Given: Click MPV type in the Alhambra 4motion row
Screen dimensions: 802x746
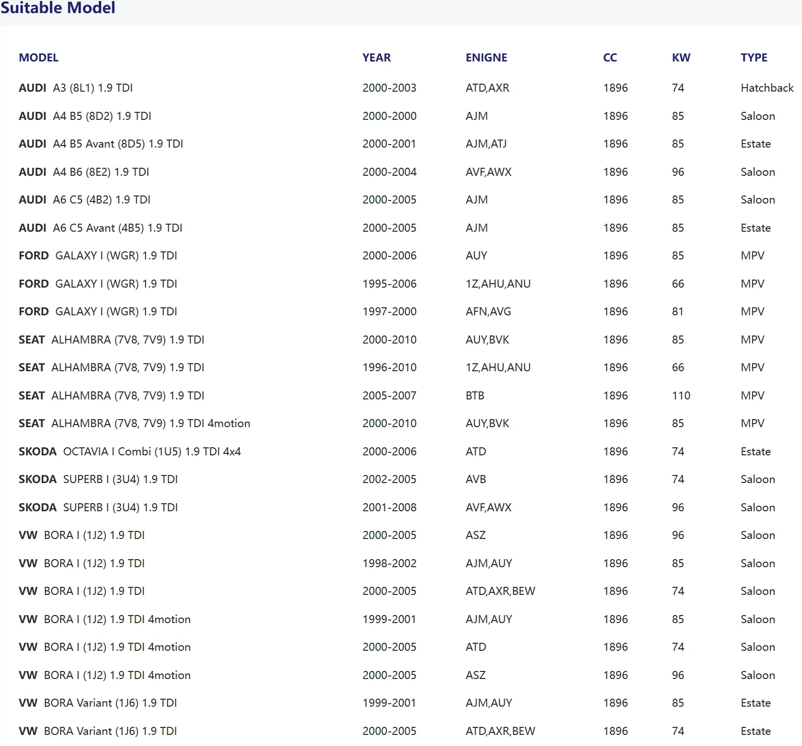Looking at the screenshot, I should click(x=753, y=423).
